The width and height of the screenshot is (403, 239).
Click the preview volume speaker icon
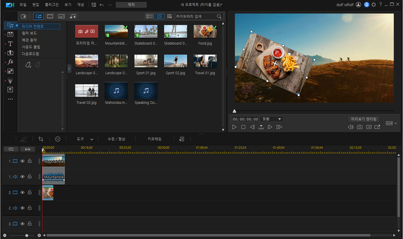click(x=351, y=127)
